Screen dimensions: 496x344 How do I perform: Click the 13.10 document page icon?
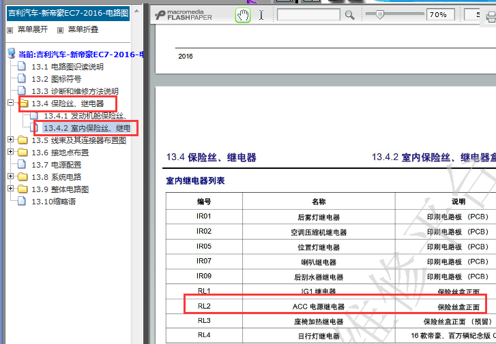(x=22, y=201)
